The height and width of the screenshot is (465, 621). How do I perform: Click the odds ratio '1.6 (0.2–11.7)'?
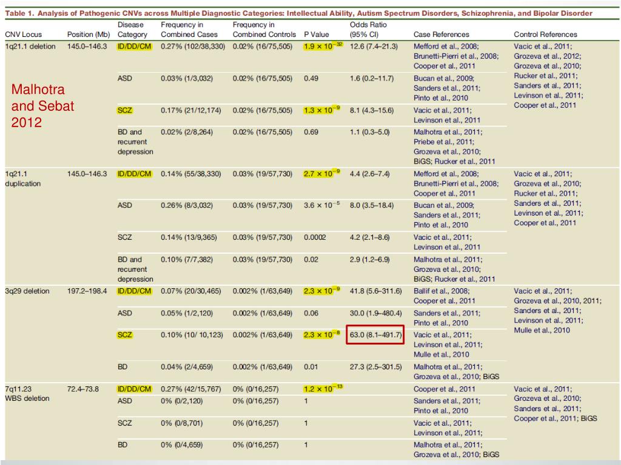(372, 78)
